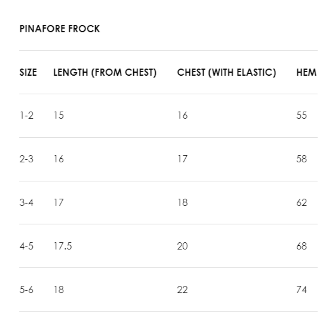This screenshot has height=328, width=328.
Task: Select chest value 20 for size 4-5
Action: [183, 246]
